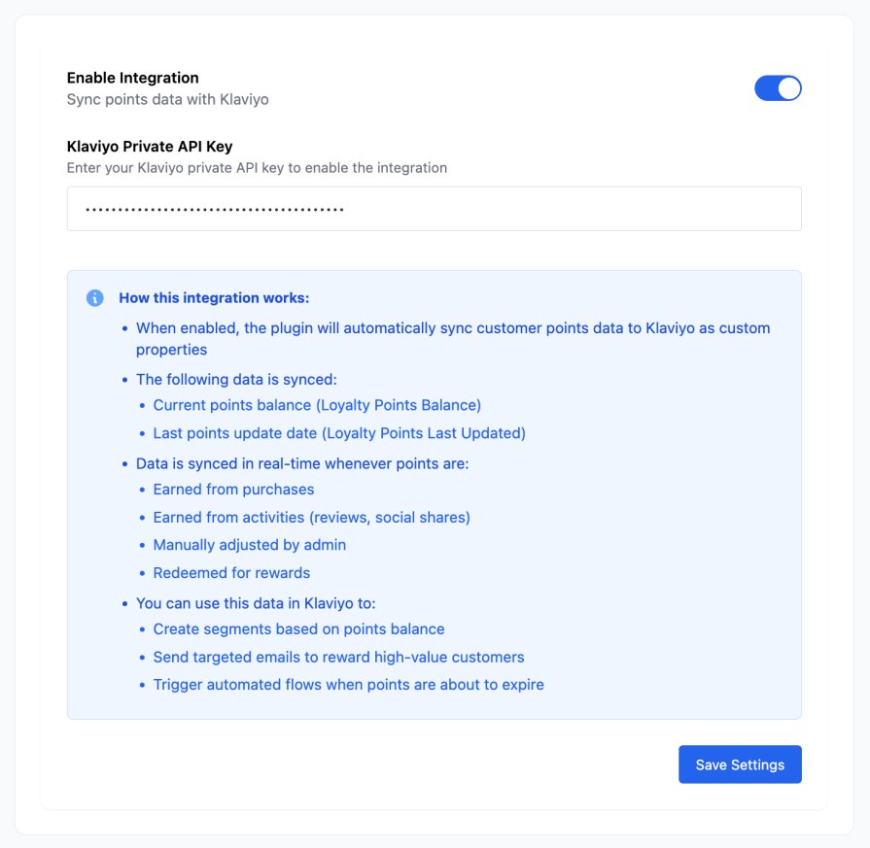Click the "Earned from purchases" list item

233,490
